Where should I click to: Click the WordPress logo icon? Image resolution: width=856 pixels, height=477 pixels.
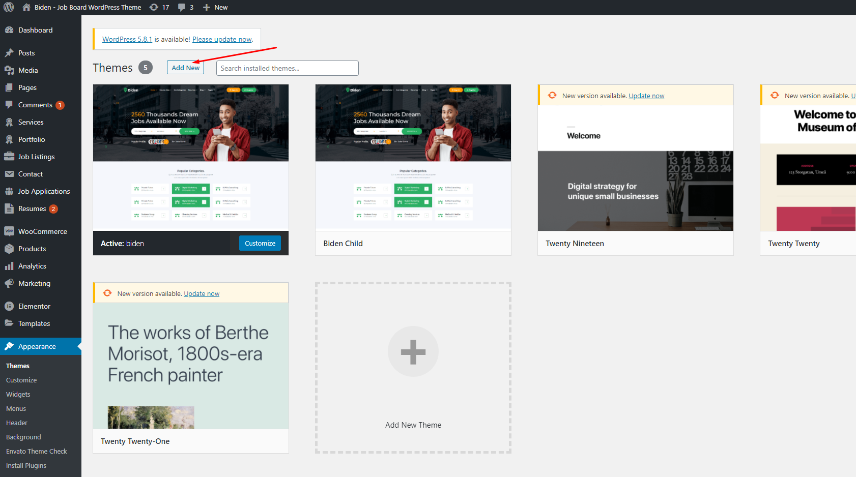9,7
